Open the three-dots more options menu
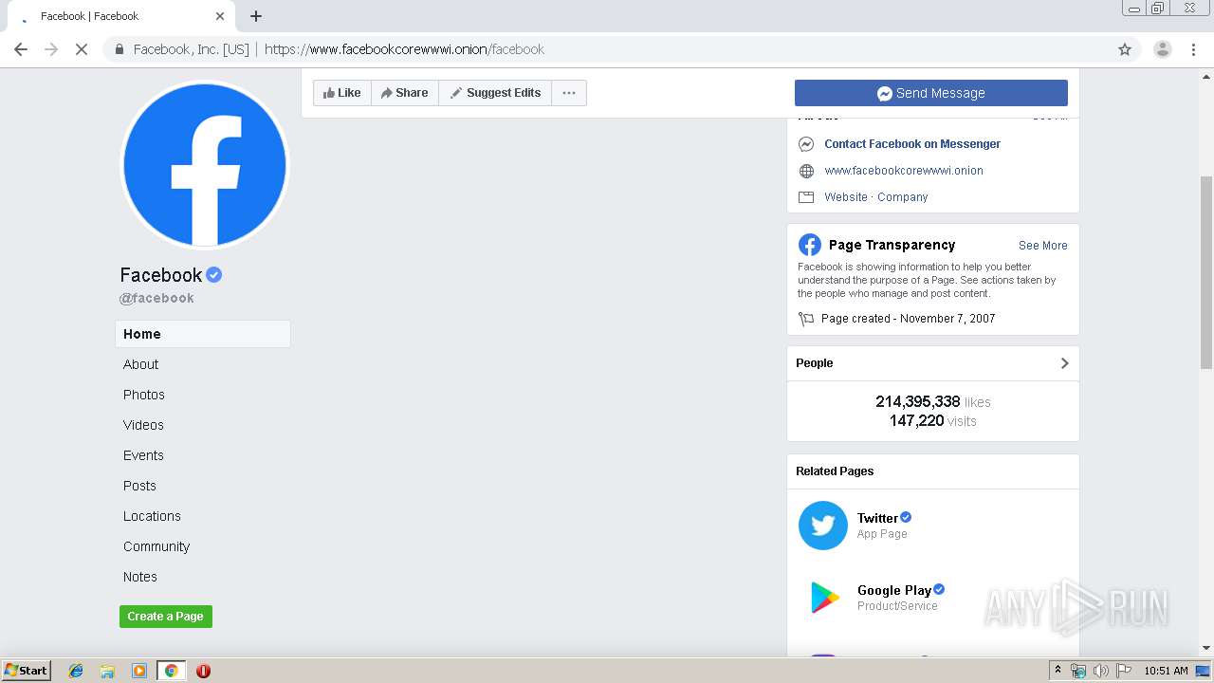The height and width of the screenshot is (683, 1214). (569, 93)
